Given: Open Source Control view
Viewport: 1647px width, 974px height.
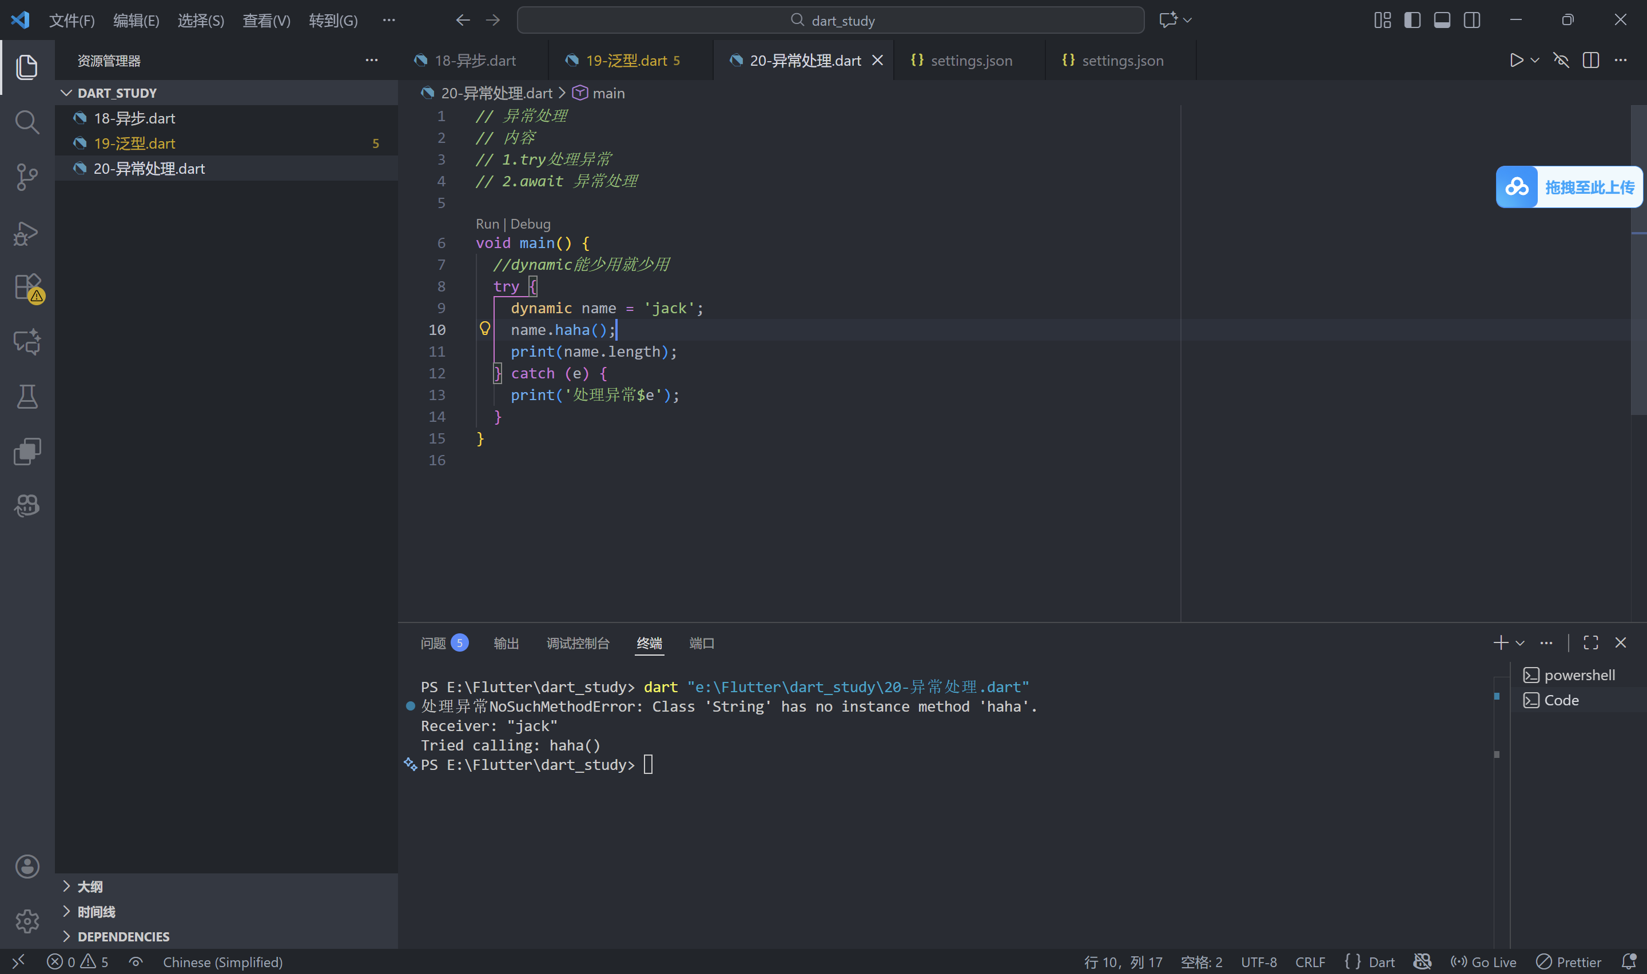Looking at the screenshot, I should pos(27,177).
